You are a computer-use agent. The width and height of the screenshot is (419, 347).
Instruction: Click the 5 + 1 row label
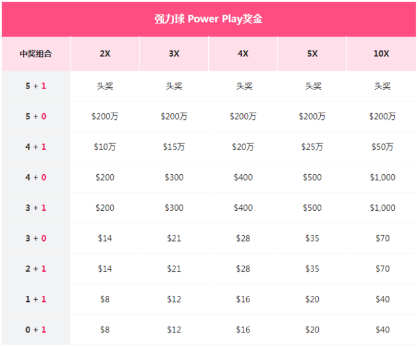point(36,86)
